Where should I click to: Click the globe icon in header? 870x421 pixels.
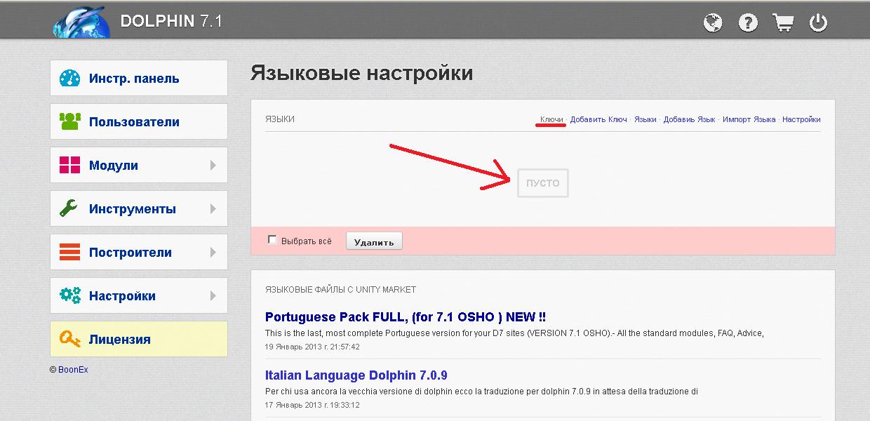click(x=713, y=23)
